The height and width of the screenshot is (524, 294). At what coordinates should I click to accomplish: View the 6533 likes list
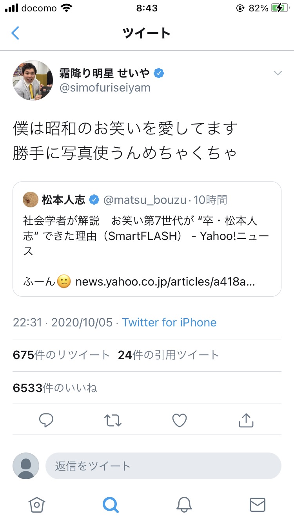pos(55,388)
